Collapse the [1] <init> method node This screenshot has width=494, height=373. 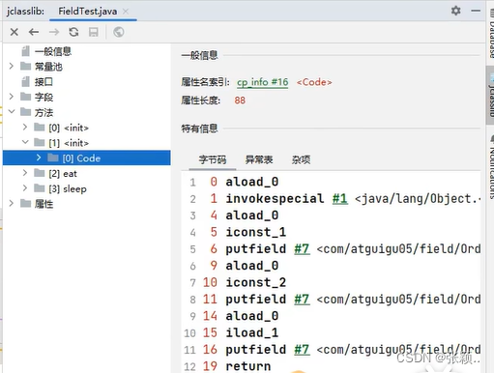25,142
